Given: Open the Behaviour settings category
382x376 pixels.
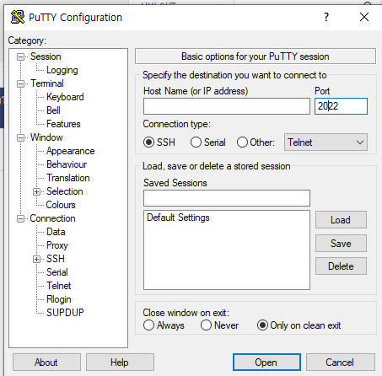Looking at the screenshot, I should (67, 164).
